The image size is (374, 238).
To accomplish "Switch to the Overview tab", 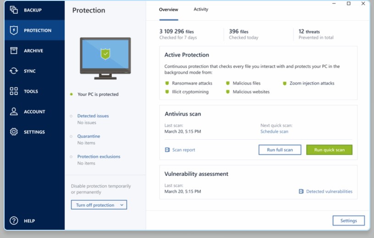I will pos(168,10).
